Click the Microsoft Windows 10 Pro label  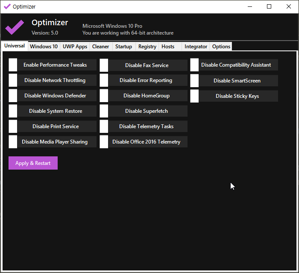tap(112, 26)
